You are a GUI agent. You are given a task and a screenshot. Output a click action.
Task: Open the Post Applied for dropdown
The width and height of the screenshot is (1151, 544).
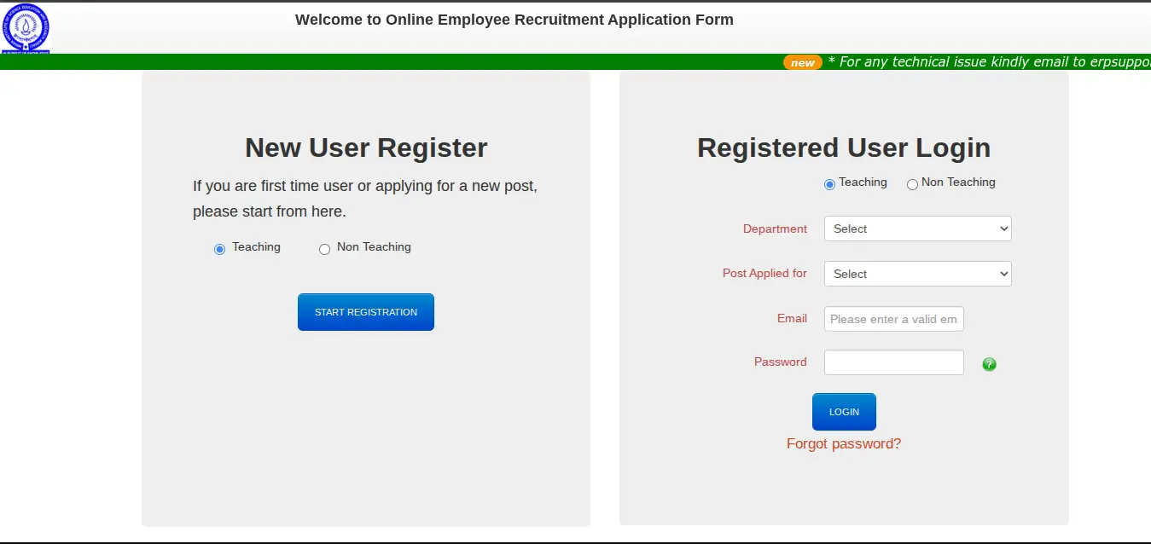[917, 274]
